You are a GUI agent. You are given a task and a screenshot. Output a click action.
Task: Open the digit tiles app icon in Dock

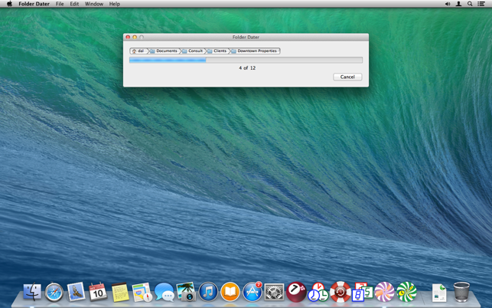(x=362, y=292)
